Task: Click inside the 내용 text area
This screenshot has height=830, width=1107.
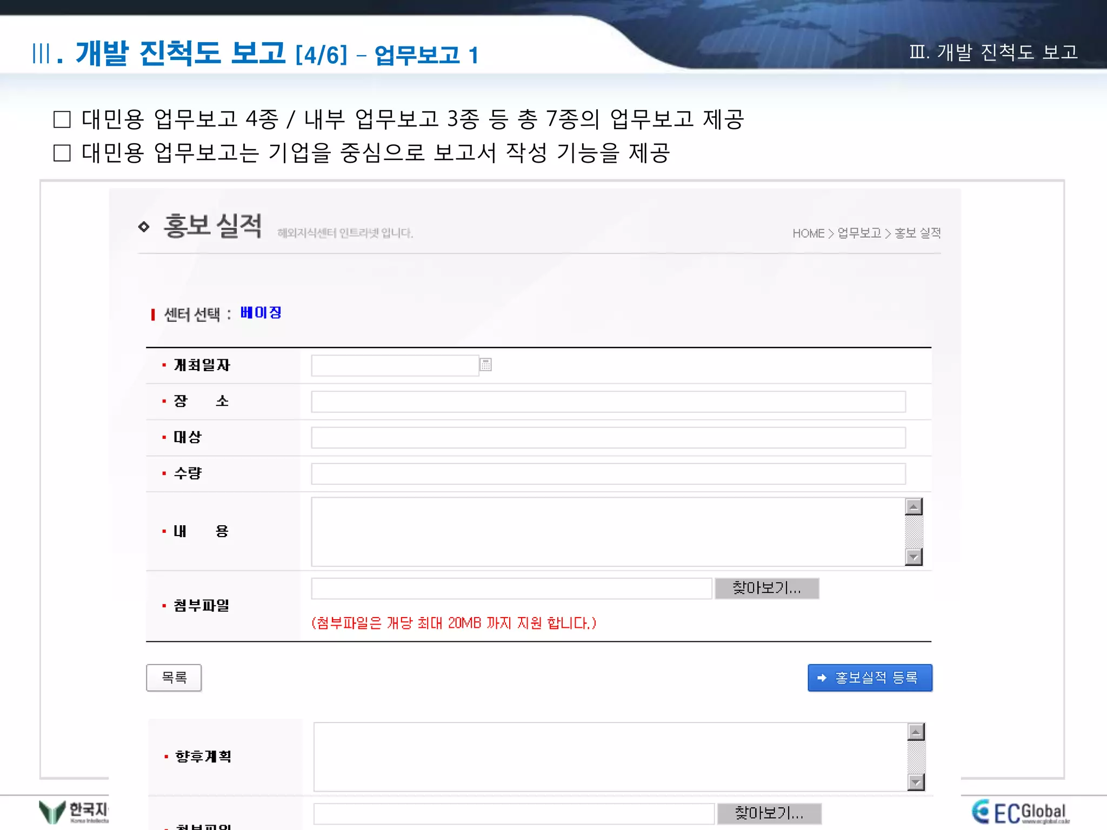Action: click(x=608, y=532)
